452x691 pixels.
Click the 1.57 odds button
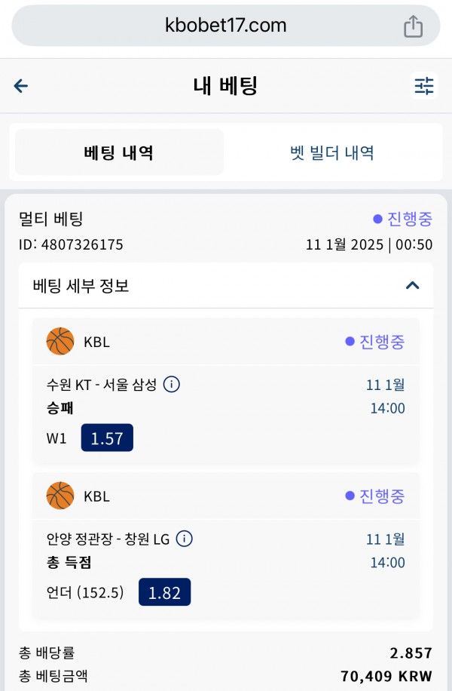107,438
